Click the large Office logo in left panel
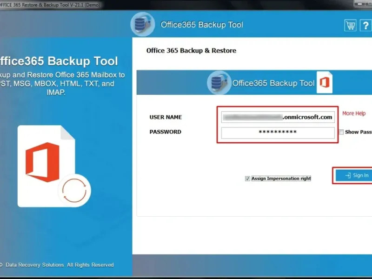The image size is (372, 279). [42, 162]
